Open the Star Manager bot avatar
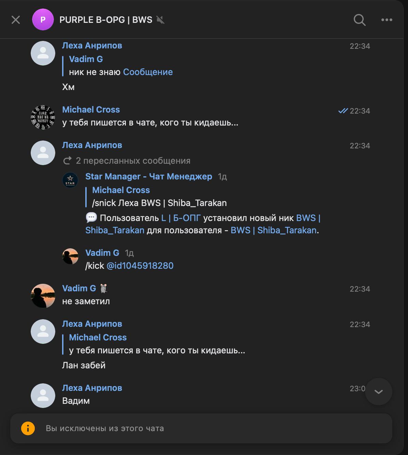 (x=70, y=180)
